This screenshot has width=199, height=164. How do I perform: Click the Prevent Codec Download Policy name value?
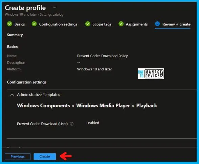pos(103,56)
